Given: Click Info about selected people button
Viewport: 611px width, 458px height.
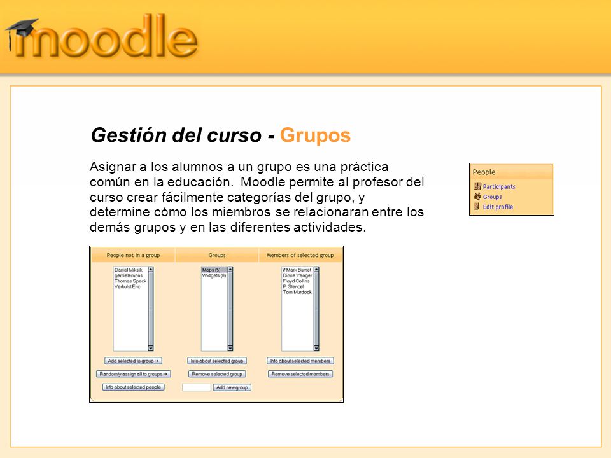Looking at the screenshot, I should (133, 387).
